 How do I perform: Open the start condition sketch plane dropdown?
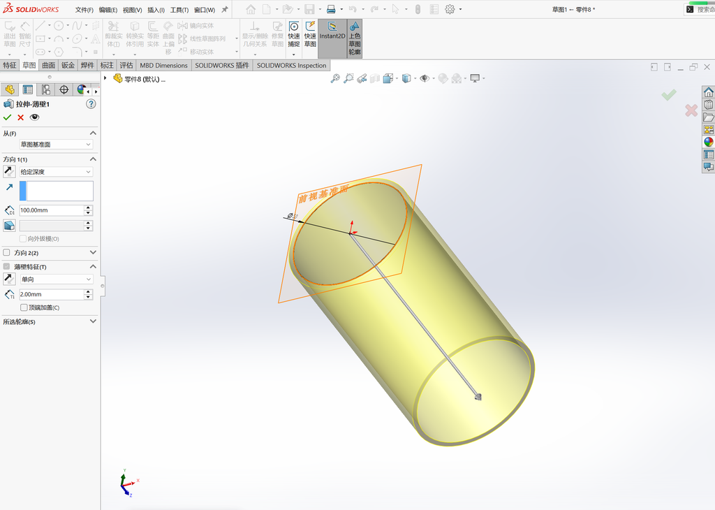56,144
